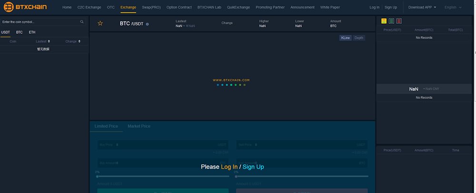Switch to Limited Price tab
This screenshot has height=193, width=476.
click(x=106, y=126)
